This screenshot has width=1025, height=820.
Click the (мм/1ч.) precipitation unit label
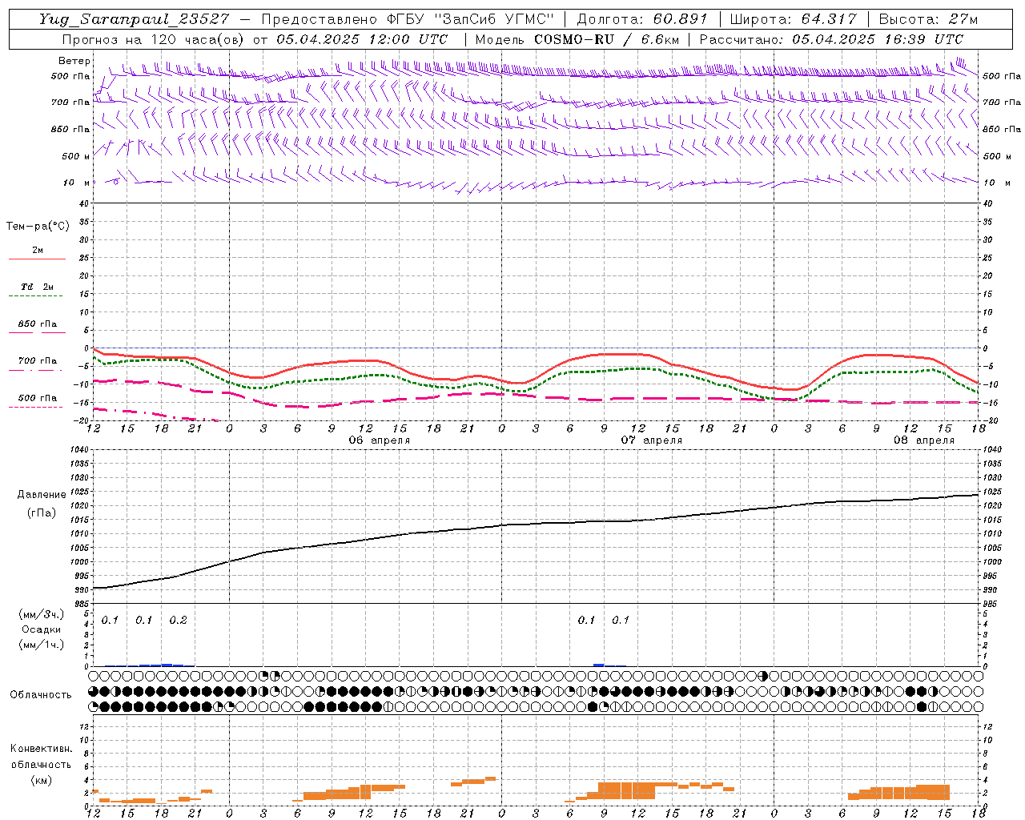pos(42,644)
